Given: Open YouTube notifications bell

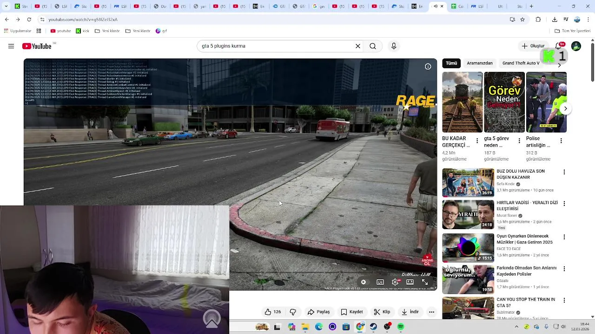Looking at the screenshot, I should (x=559, y=46).
